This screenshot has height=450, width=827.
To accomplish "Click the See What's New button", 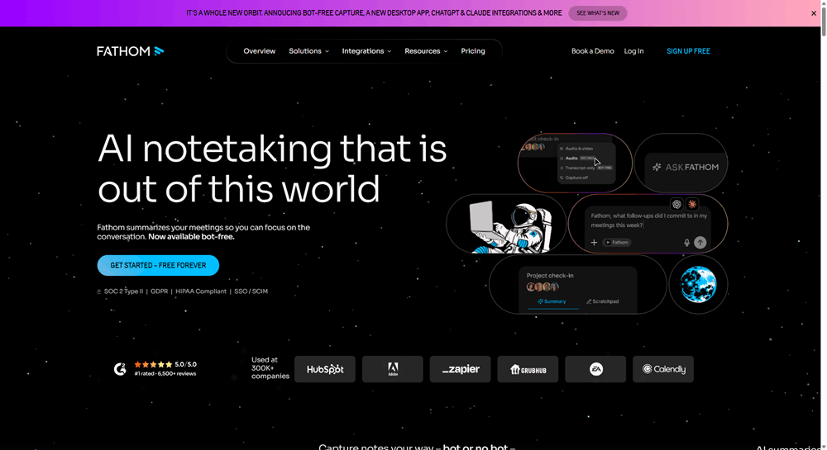I will pyautogui.click(x=598, y=13).
